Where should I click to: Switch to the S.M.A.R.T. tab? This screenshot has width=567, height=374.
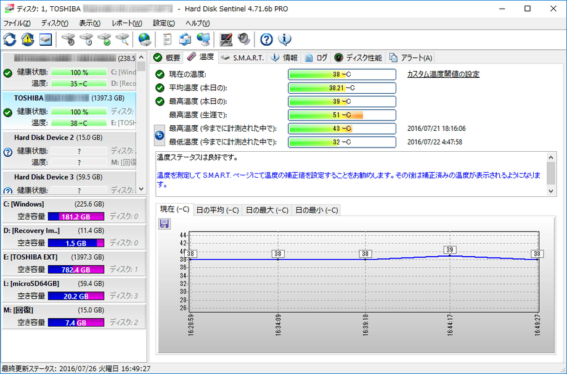243,58
